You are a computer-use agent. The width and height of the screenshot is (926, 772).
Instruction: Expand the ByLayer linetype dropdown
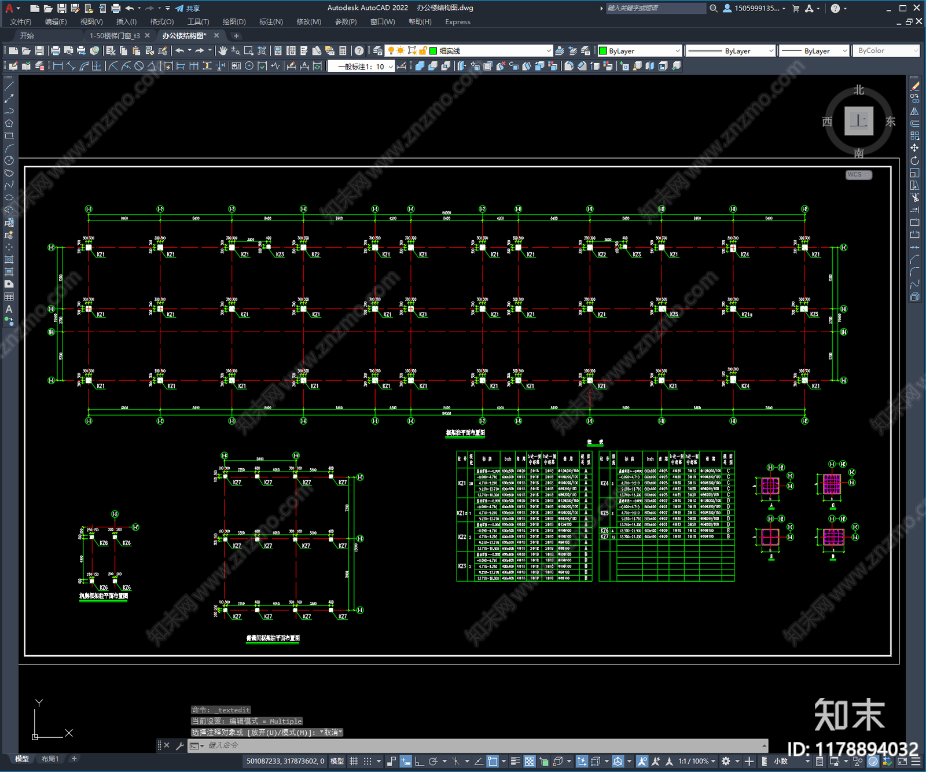730,51
